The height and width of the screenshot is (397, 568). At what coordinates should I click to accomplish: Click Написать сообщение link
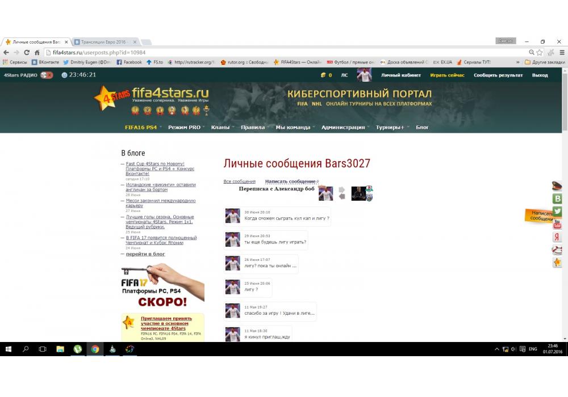pyautogui.click(x=290, y=181)
